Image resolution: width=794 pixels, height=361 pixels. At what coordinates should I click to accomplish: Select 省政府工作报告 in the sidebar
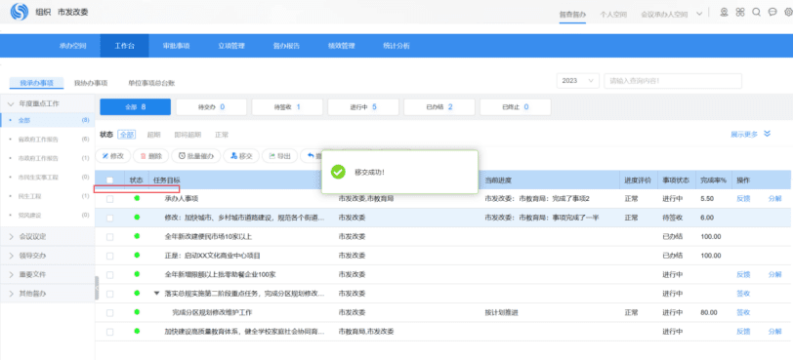click(38, 140)
